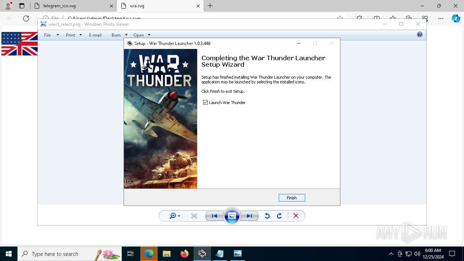Screen dimensions: 464x261
Task: Open the notification center
Action: [452, 254]
